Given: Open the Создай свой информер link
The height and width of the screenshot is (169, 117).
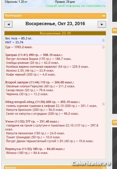Looking at the screenshot, I should tap(76, 6).
